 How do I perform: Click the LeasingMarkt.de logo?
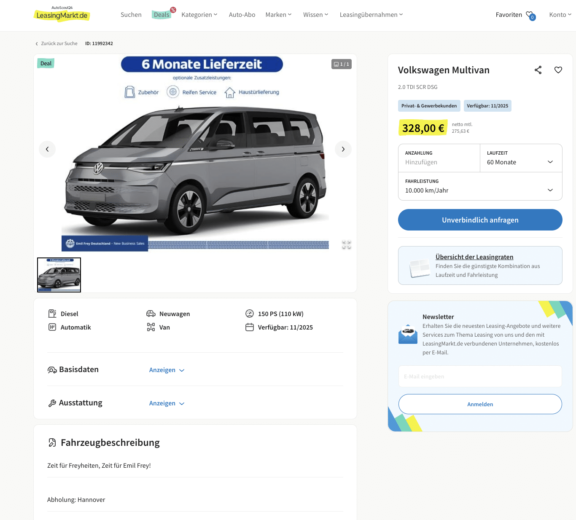point(62,15)
